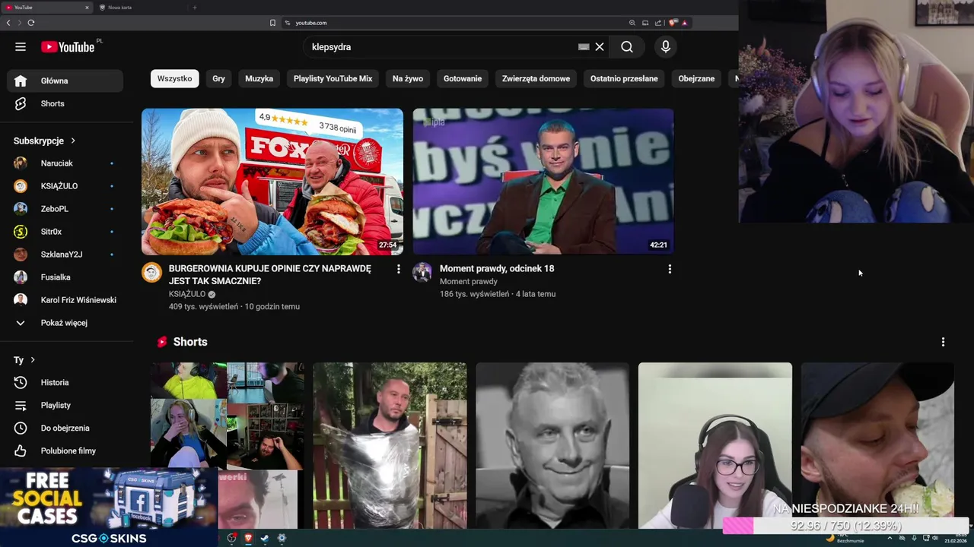The height and width of the screenshot is (547, 974).
Task: Open Burgerownia kupuje opinie video title
Action: (270, 274)
